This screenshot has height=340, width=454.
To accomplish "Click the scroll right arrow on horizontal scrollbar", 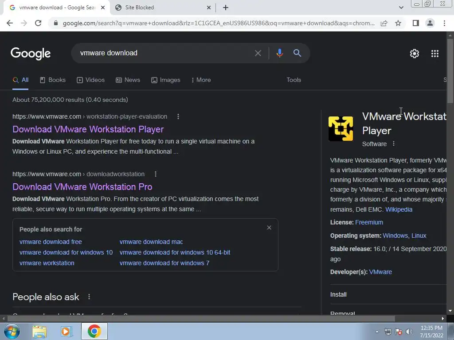I will tap(443, 319).
